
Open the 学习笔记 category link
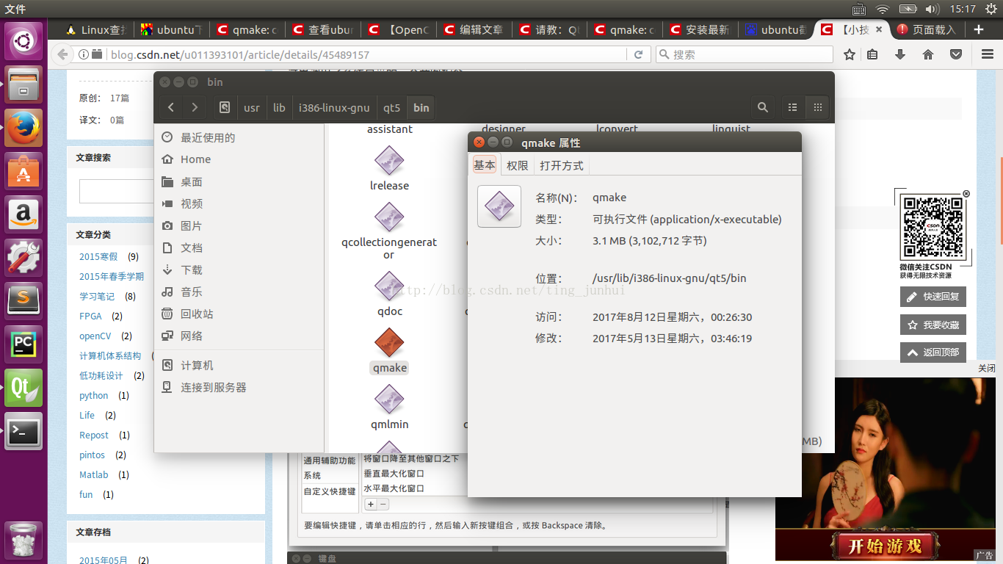coord(97,297)
